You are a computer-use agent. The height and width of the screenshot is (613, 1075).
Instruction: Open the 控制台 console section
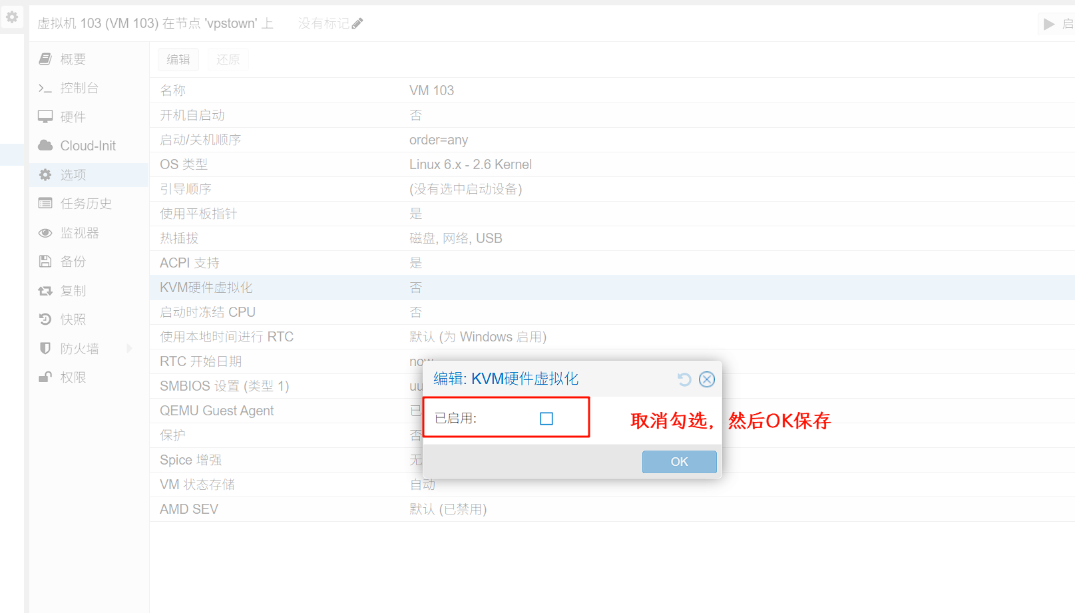click(79, 88)
